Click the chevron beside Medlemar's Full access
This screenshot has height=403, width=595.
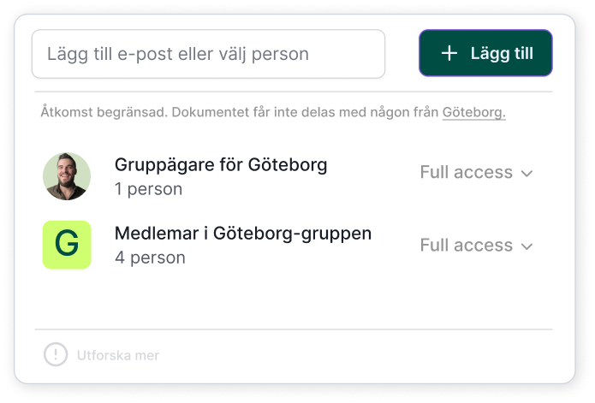527,246
